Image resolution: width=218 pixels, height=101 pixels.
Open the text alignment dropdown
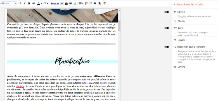(x=81, y=3)
